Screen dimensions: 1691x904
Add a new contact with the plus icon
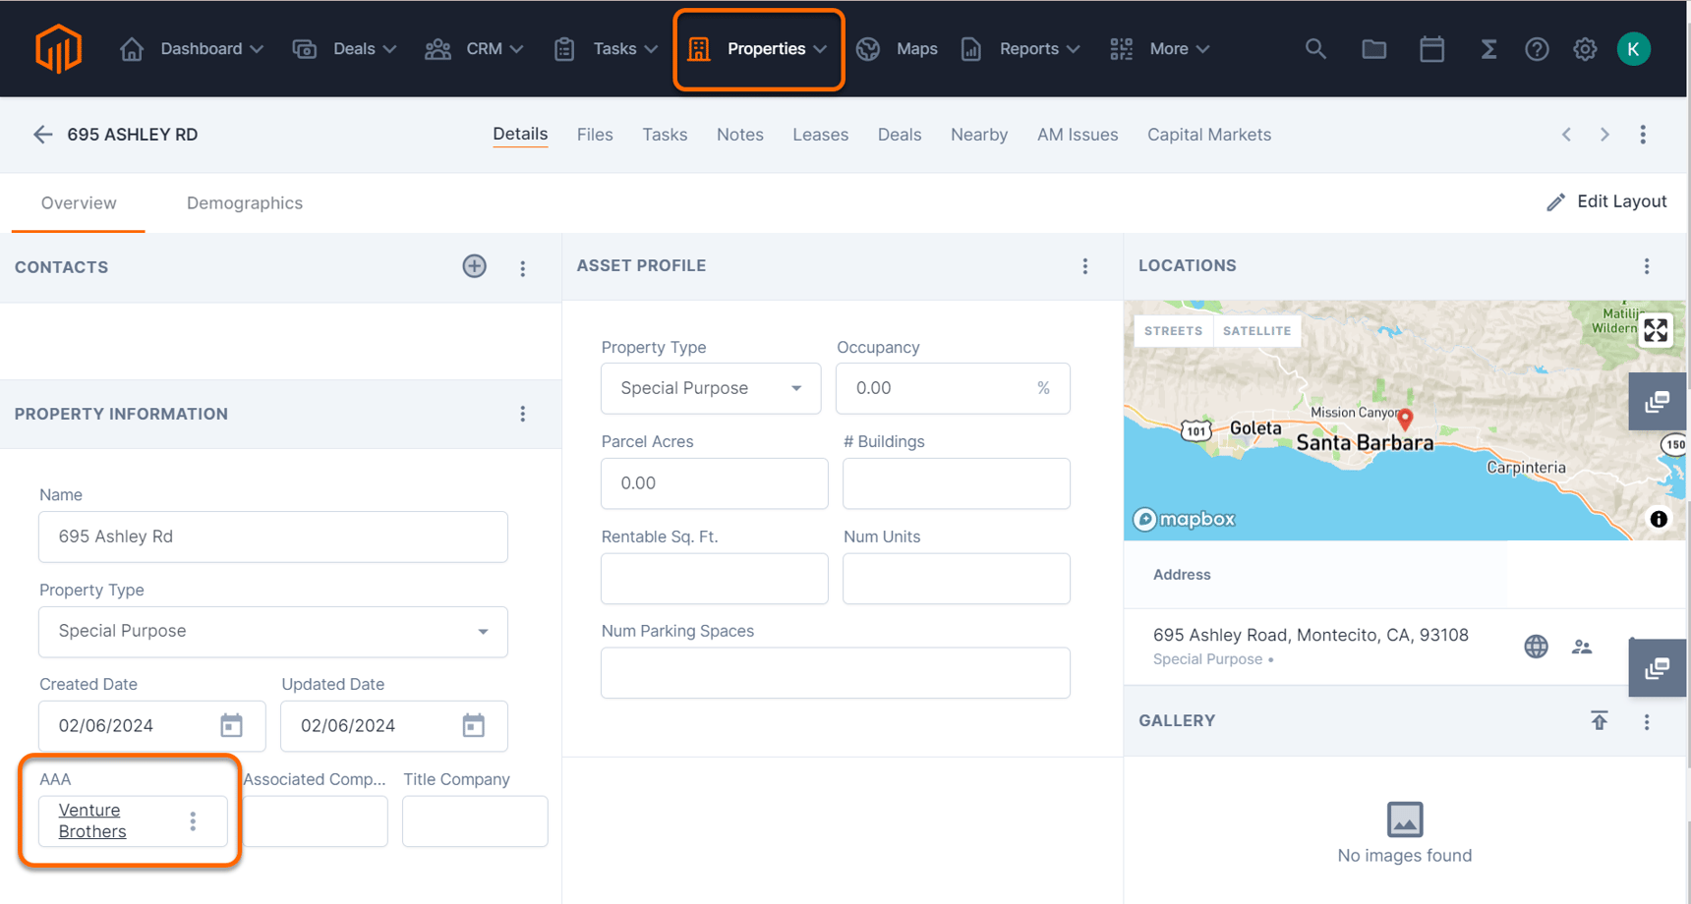474,266
